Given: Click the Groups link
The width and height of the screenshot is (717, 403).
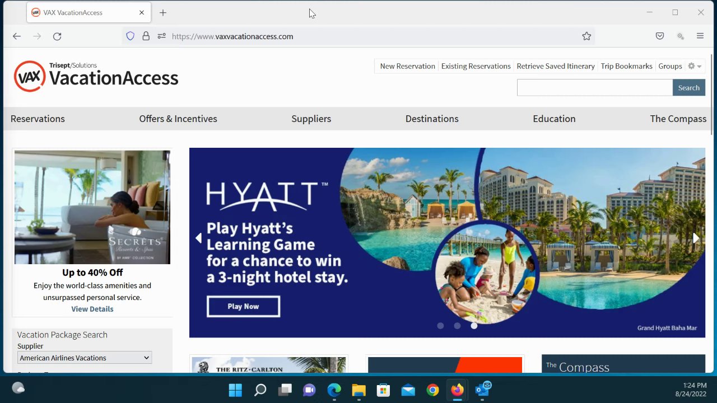Looking at the screenshot, I should pos(670,66).
